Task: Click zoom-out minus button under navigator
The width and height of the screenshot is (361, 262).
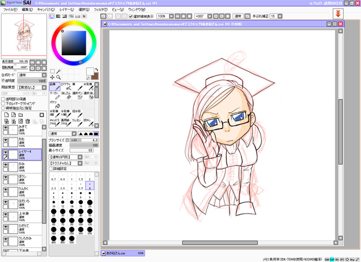Action: (x=32, y=62)
